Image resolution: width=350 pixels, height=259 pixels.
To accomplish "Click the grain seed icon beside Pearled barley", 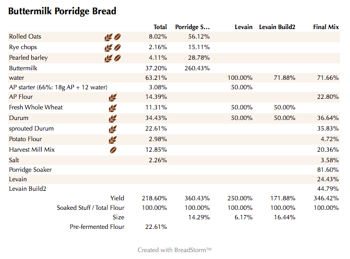I will pyautogui.click(x=118, y=58).
